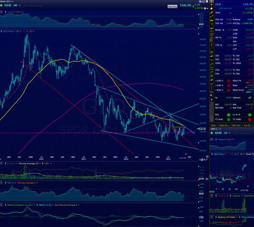Screen dimensions: 254x227
Task: Open the 1W timeframe dropdown in main chart
Action: tap(20, 5)
